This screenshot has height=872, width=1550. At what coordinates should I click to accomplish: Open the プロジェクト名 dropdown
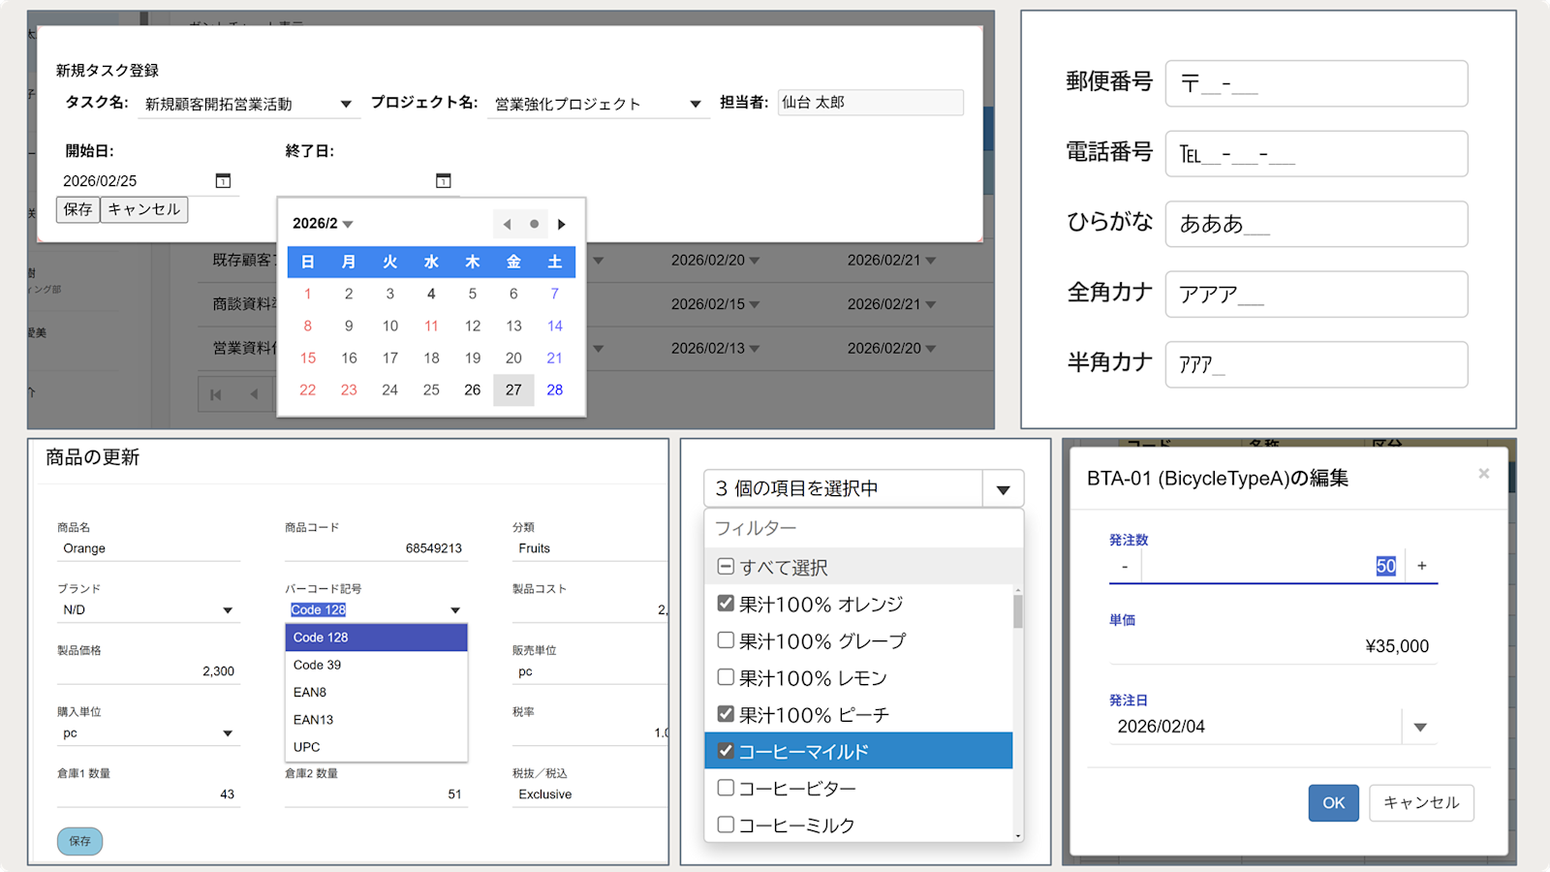pos(695,105)
